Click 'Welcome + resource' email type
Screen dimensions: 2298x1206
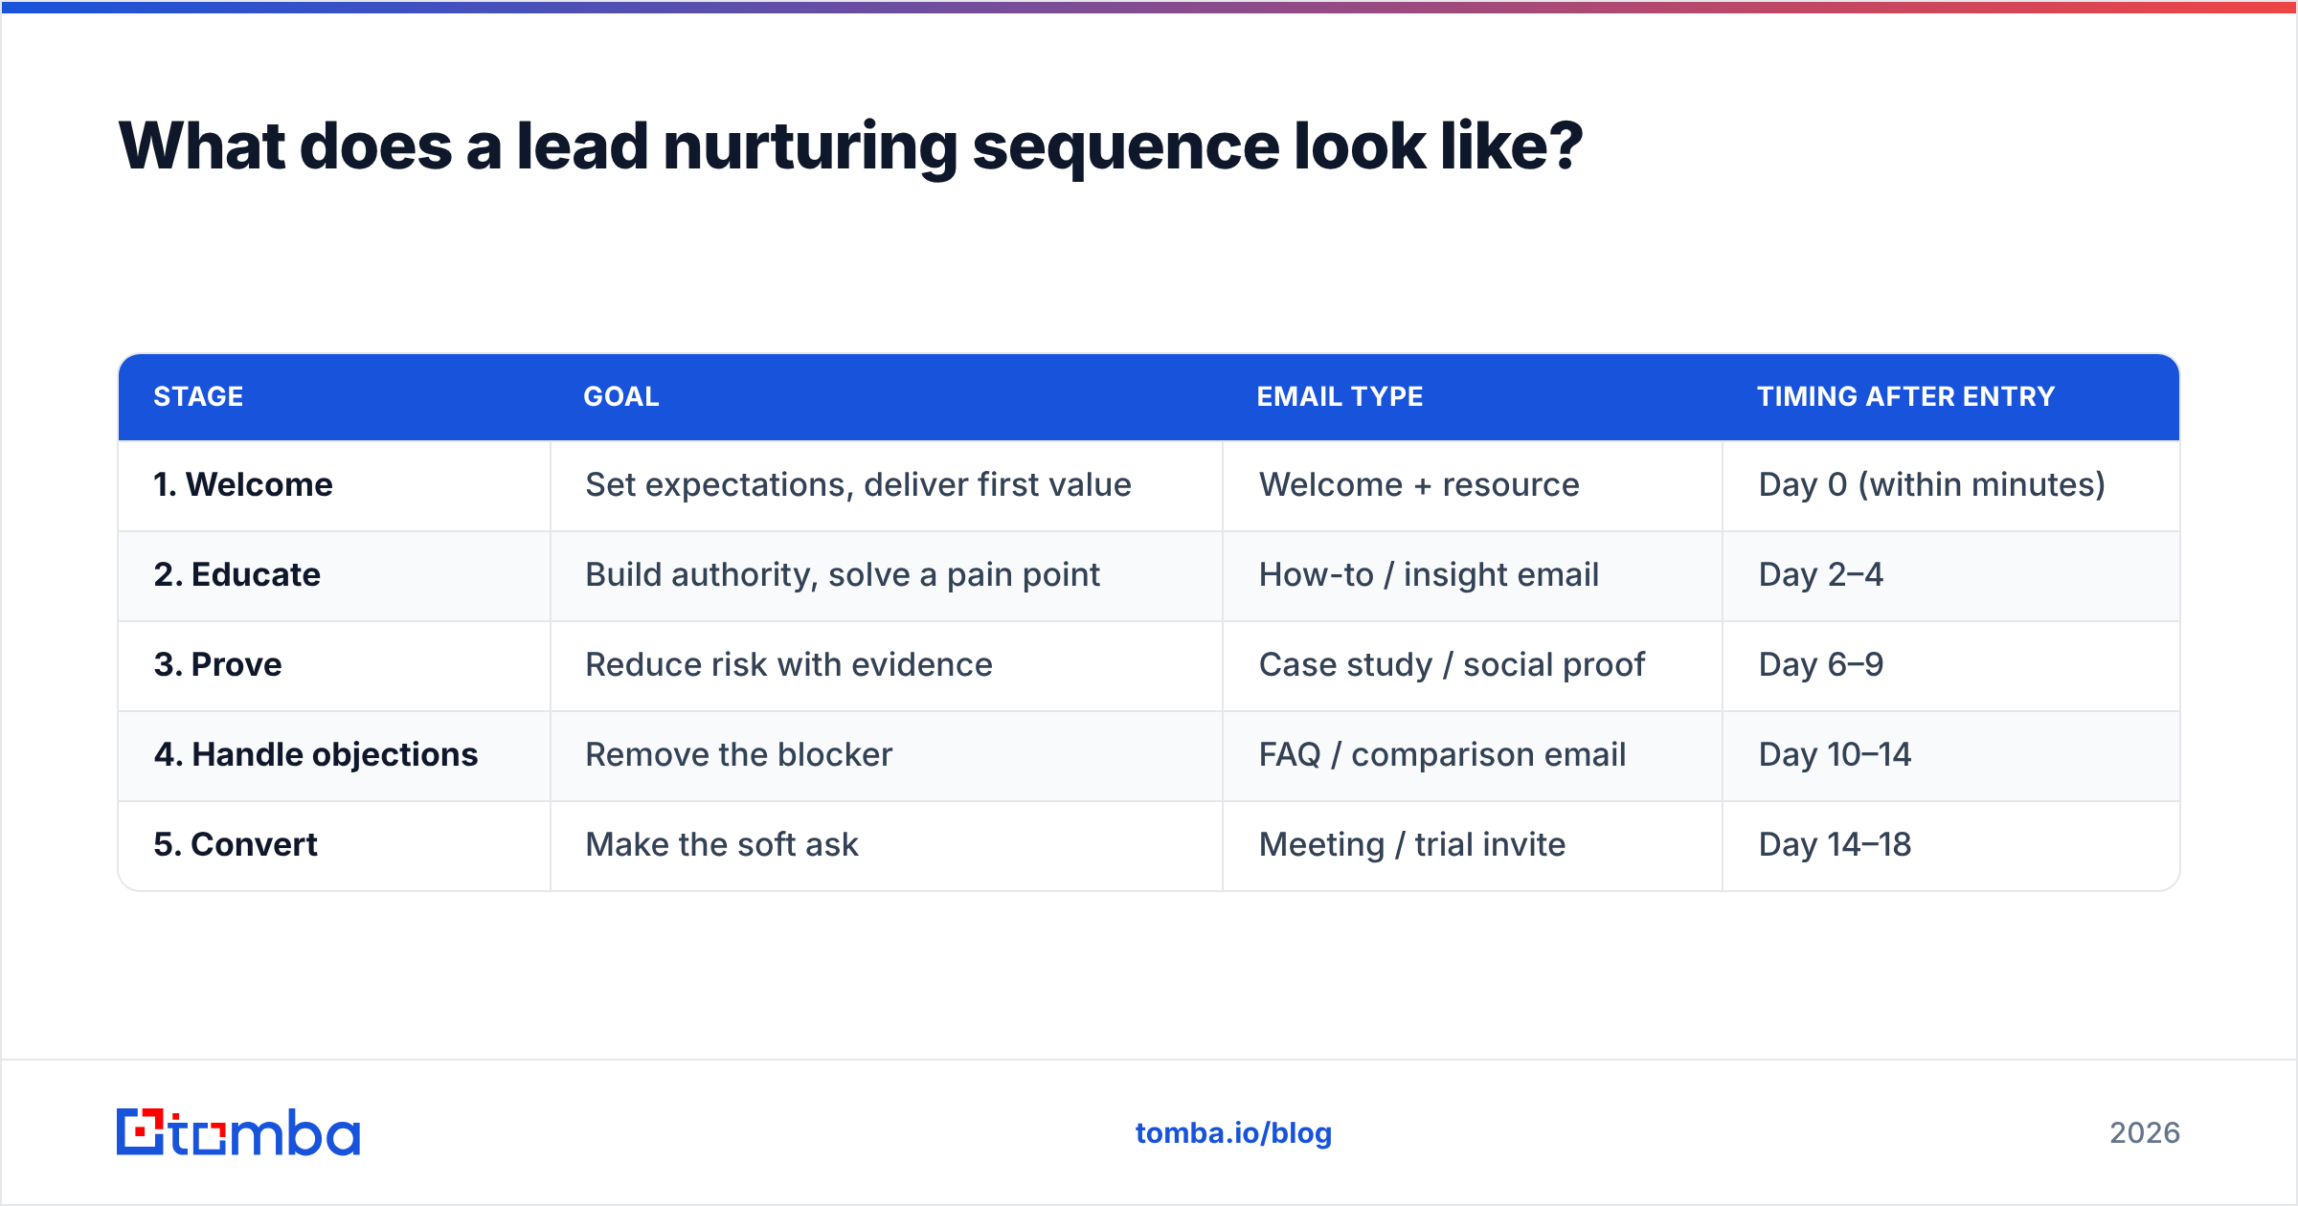1419,485
